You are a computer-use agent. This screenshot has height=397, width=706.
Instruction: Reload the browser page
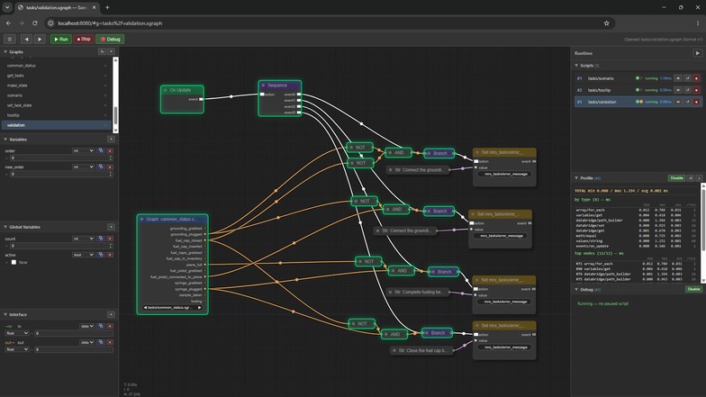(34, 23)
